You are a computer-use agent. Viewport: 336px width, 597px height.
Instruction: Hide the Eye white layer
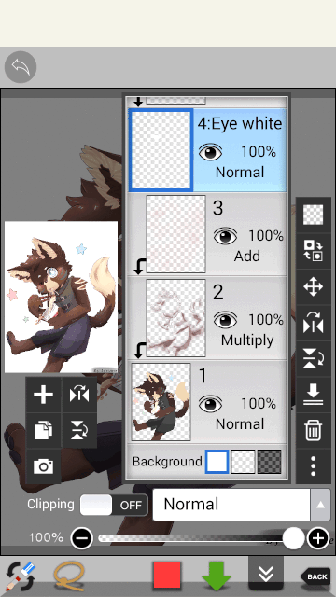[210, 153]
